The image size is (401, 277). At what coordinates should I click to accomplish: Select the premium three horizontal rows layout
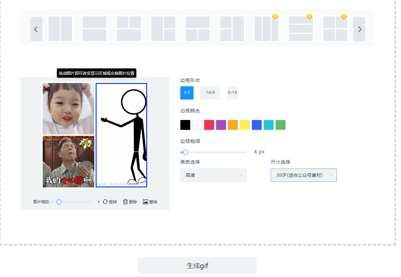pyautogui.click(x=301, y=29)
